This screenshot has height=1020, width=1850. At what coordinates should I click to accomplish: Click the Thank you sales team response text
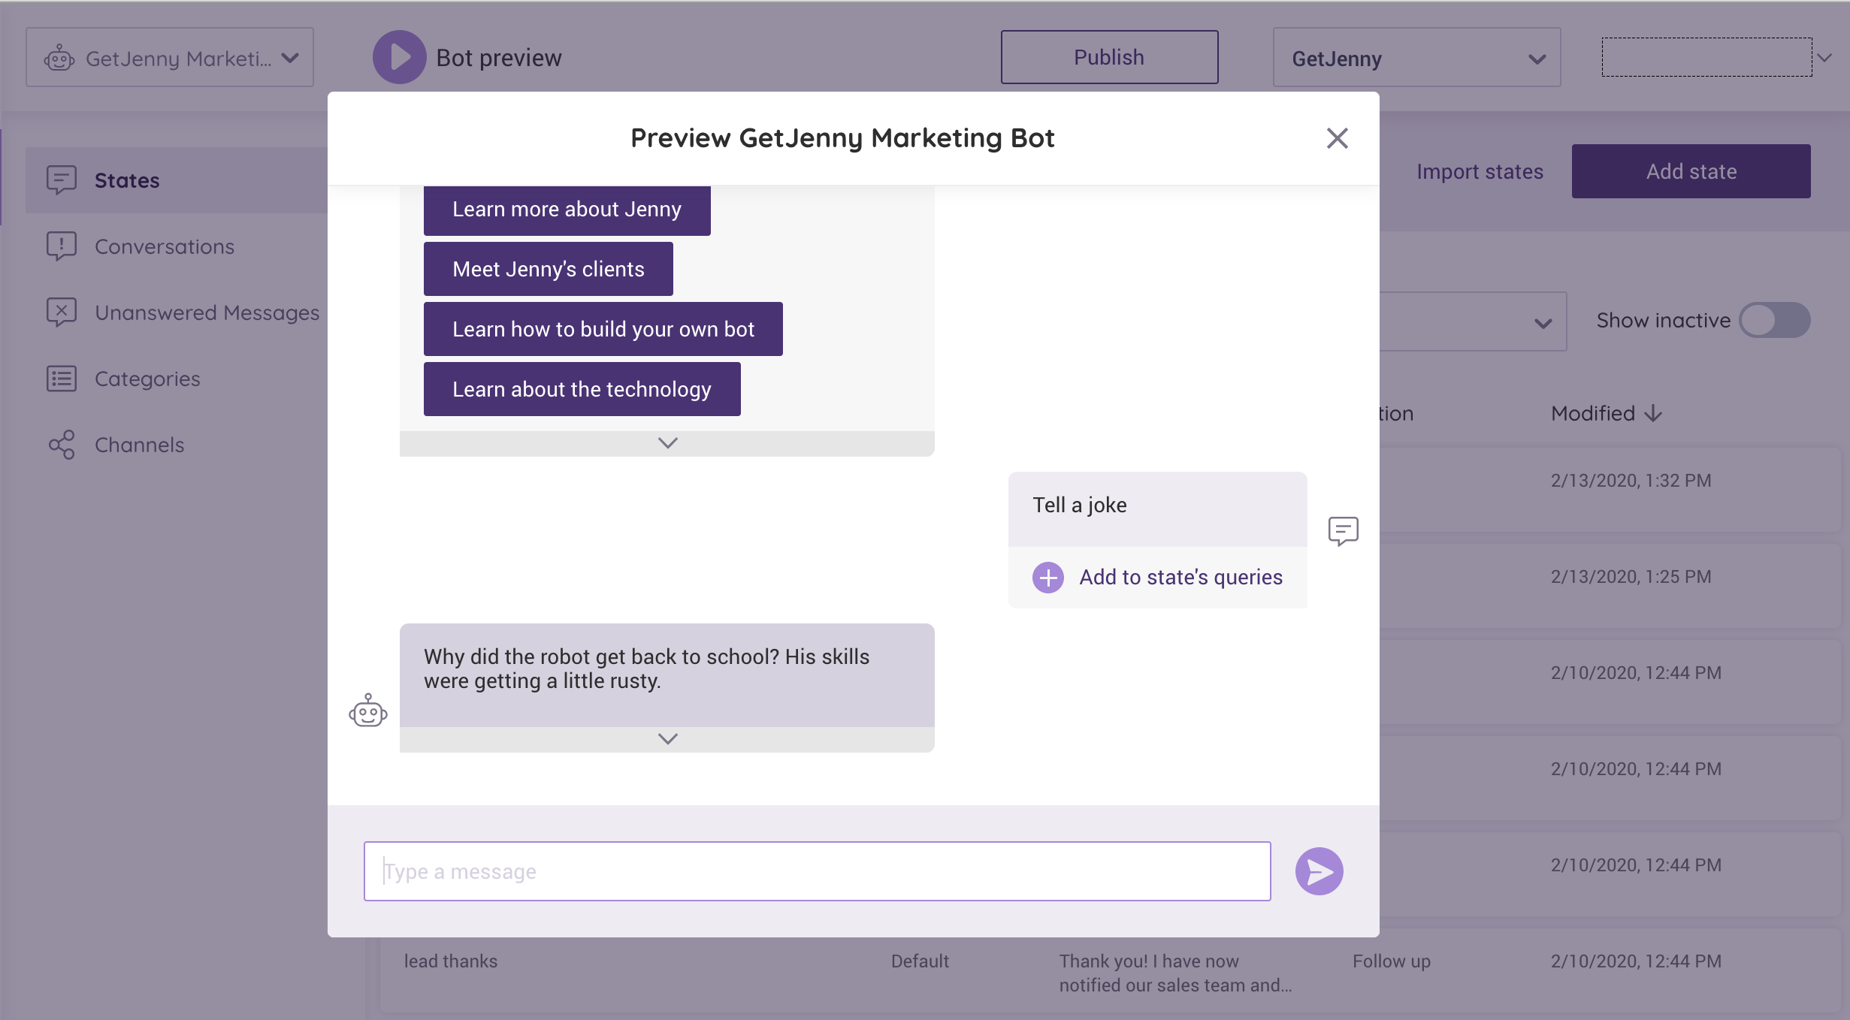[x=1175, y=973]
